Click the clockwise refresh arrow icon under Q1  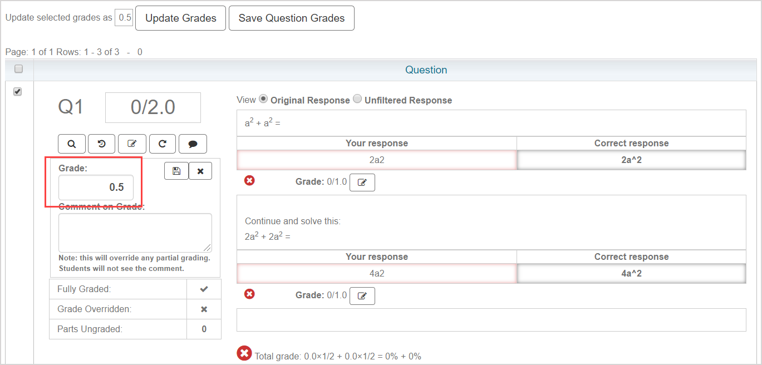[163, 144]
